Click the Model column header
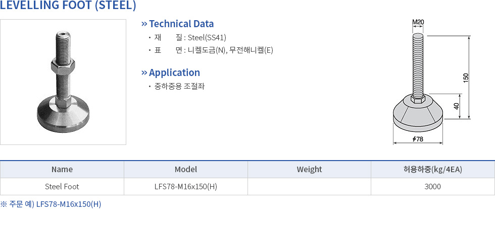 click(x=185, y=170)
